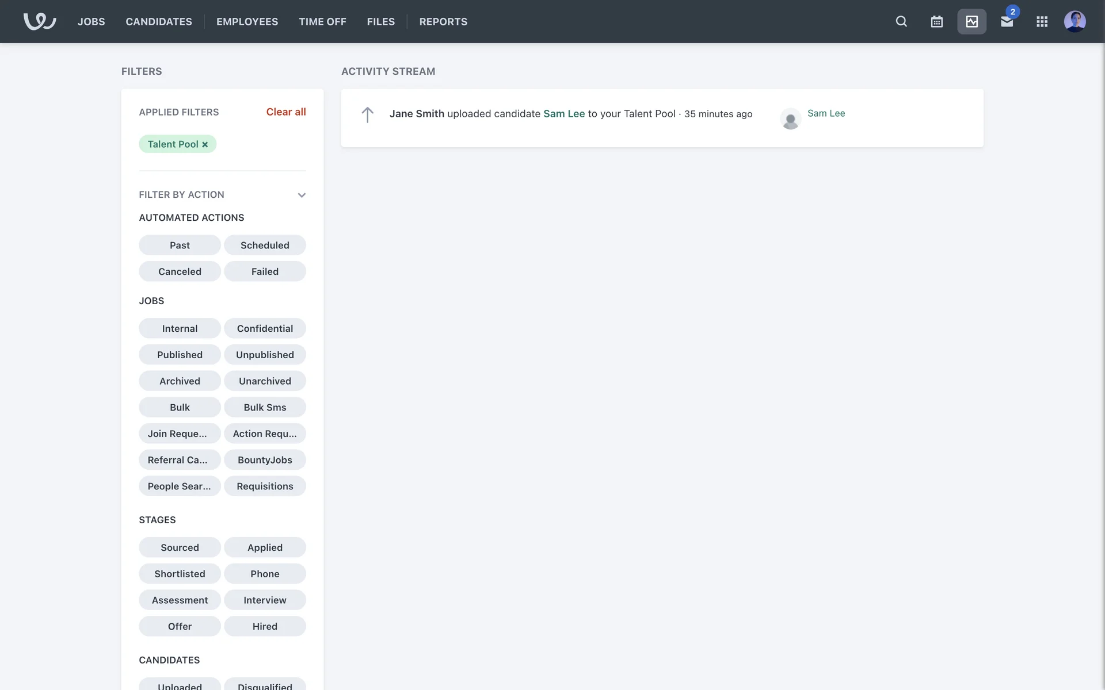Open the Sam Lee candidate link in the activity
This screenshot has width=1105, height=690.
(563, 114)
